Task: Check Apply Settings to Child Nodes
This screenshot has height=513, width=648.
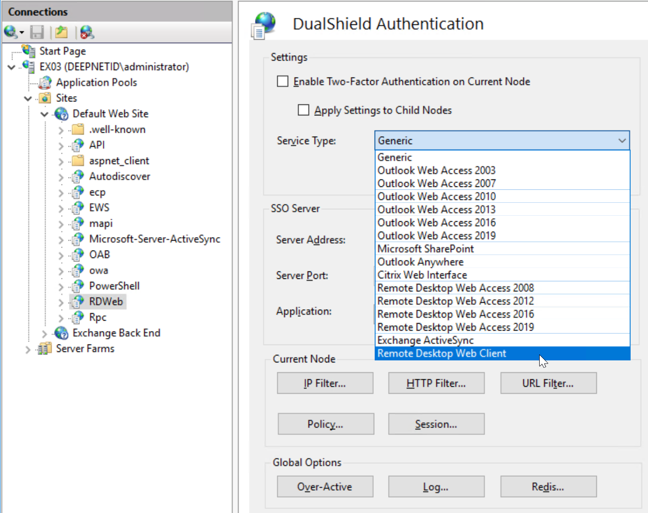Action: click(x=304, y=110)
